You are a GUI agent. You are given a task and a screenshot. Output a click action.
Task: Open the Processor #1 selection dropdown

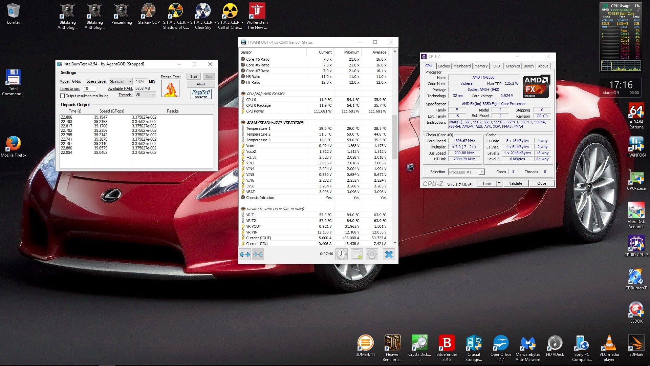pyautogui.click(x=466, y=172)
